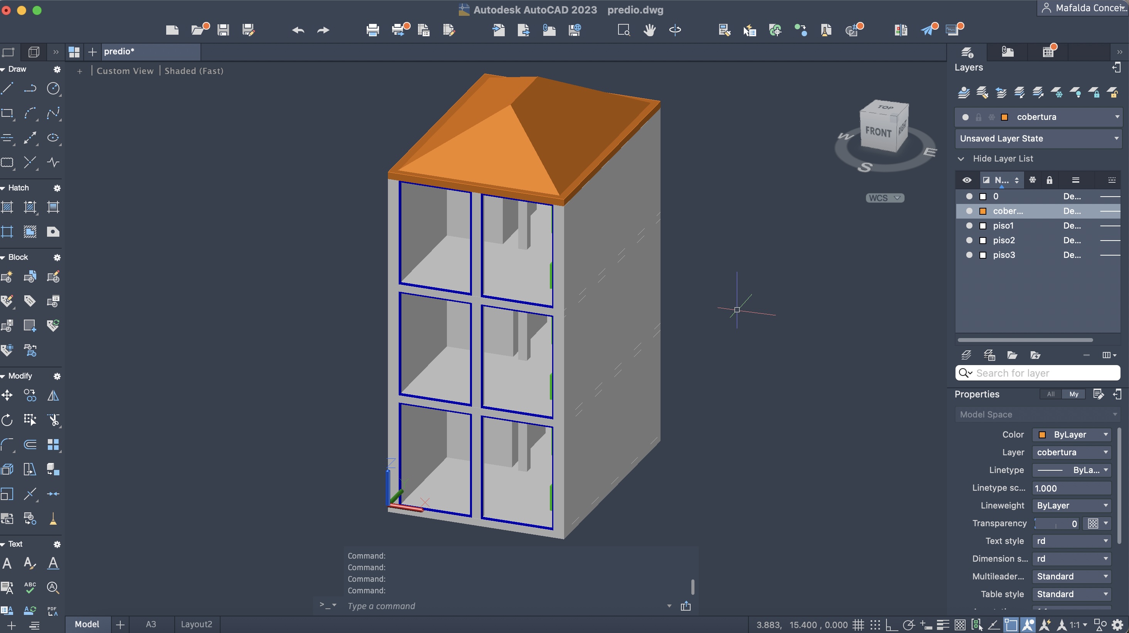Toggle visibility of piso1 layer
Viewport: 1129px width, 633px height.
coord(969,226)
